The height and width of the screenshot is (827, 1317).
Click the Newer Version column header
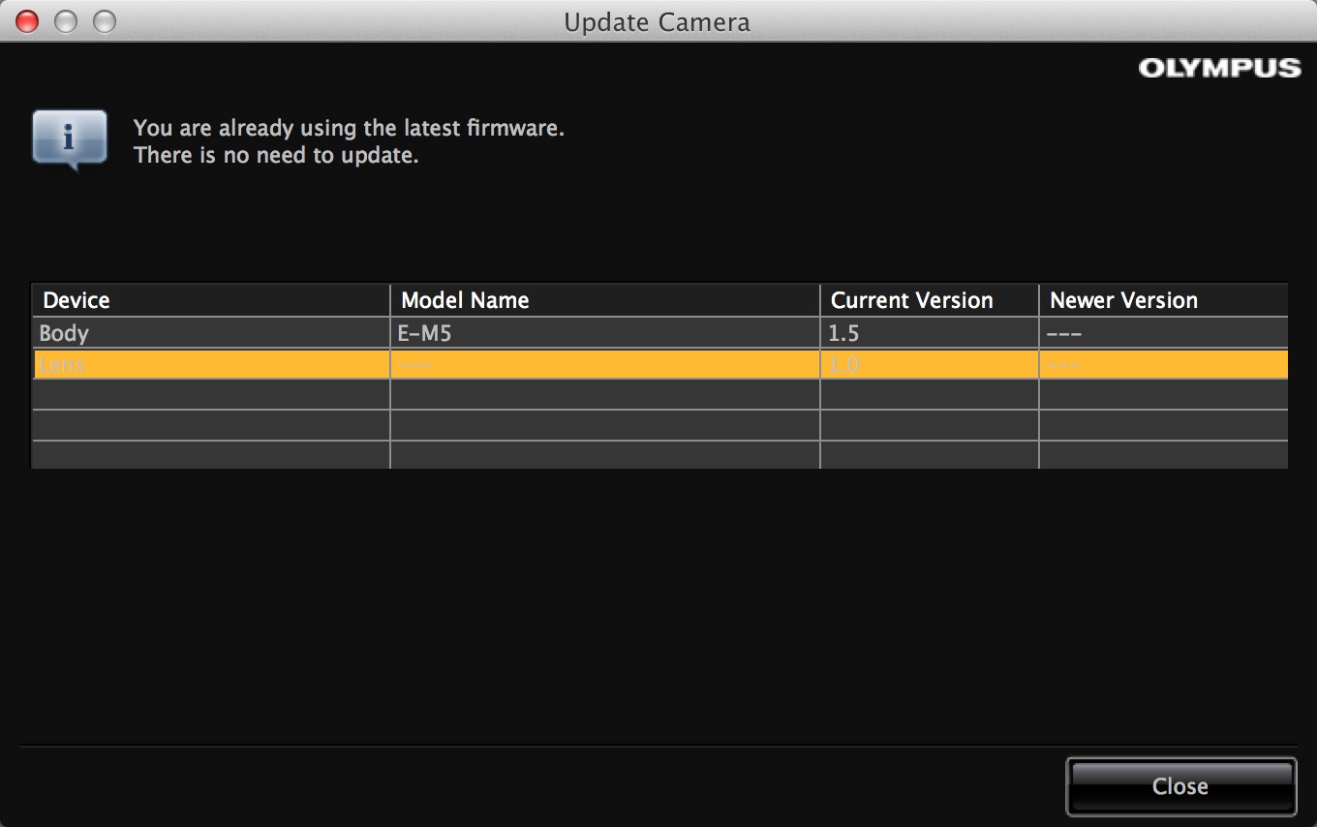point(1123,300)
